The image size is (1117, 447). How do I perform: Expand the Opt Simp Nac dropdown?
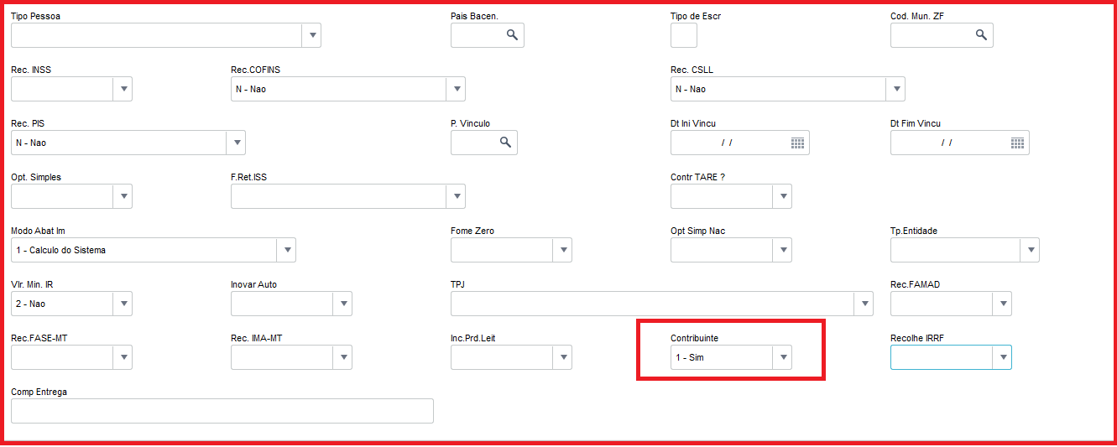(782, 250)
